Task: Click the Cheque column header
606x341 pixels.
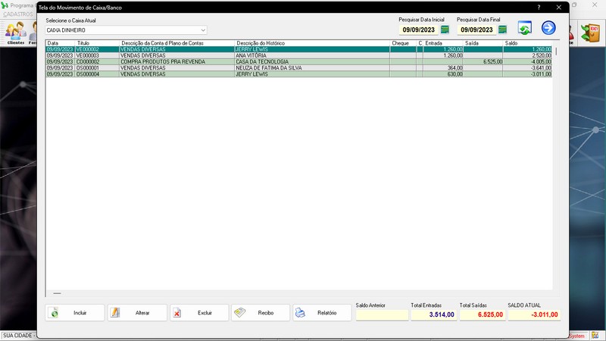Action: pyautogui.click(x=403, y=43)
